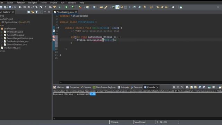Switch to the Data Source Explorer tab

pos(104,87)
